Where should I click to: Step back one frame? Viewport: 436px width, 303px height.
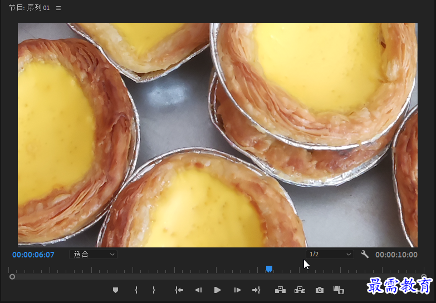pyautogui.click(x=198, y=290)
